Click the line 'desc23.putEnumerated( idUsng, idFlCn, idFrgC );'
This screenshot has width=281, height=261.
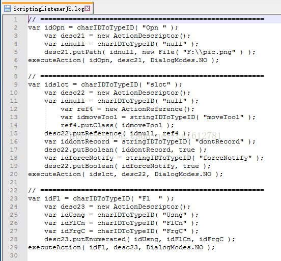tap(139, 239)
